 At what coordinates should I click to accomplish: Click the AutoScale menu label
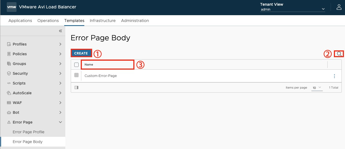pyautogui.click(x=22, y=93)
